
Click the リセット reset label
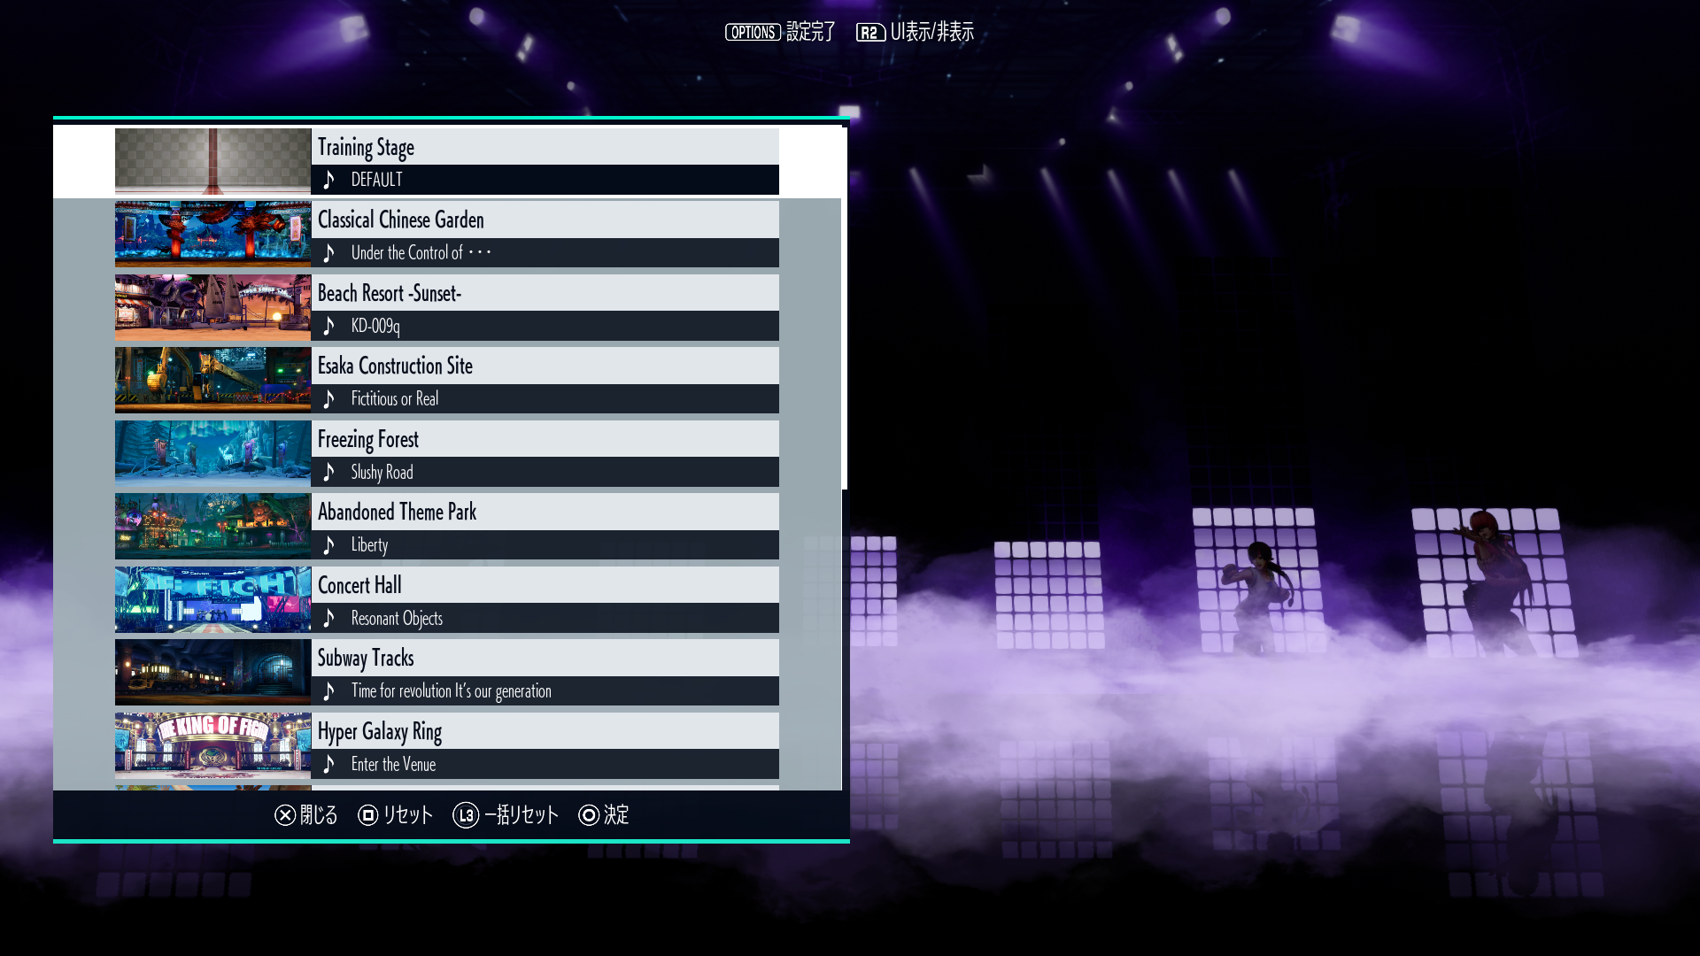point(407,815)
